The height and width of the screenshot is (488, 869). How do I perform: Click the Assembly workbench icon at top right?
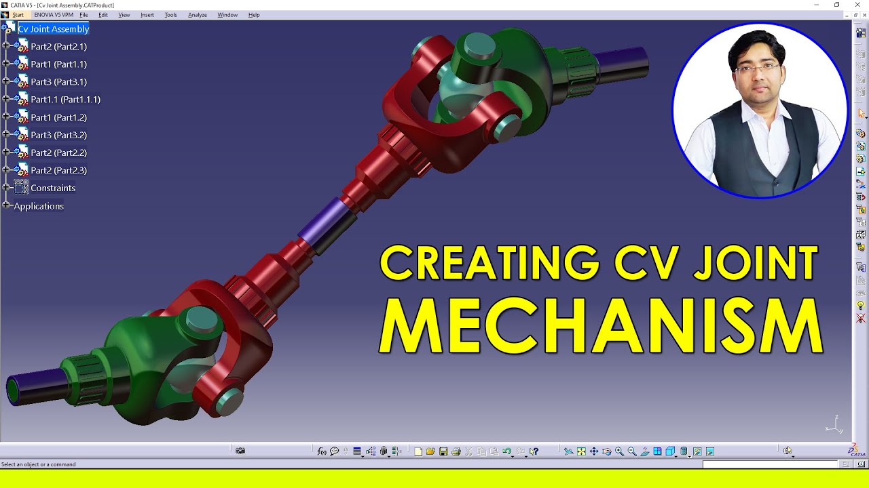point(861,32)
